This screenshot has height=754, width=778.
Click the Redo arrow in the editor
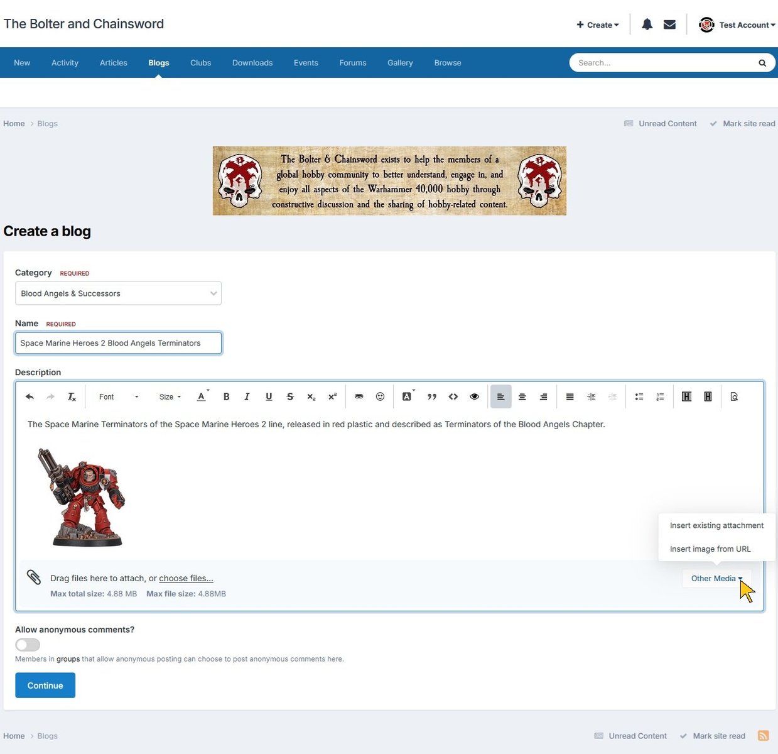click(x=51, y=396)
